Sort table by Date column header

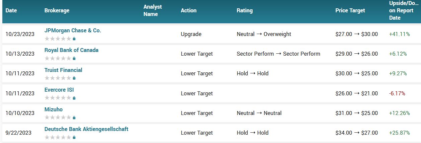pyautogui.click(x=11, y=11)
